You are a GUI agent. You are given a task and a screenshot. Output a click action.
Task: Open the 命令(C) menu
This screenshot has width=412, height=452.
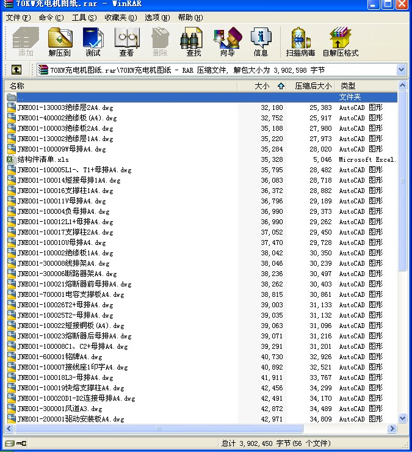click(x=51, y=18)
